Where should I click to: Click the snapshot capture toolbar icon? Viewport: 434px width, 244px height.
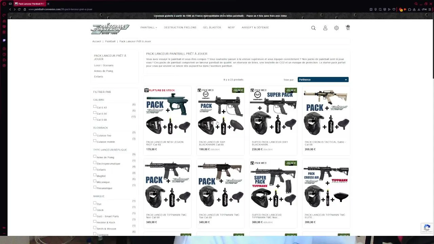click(x=380, y=9)
